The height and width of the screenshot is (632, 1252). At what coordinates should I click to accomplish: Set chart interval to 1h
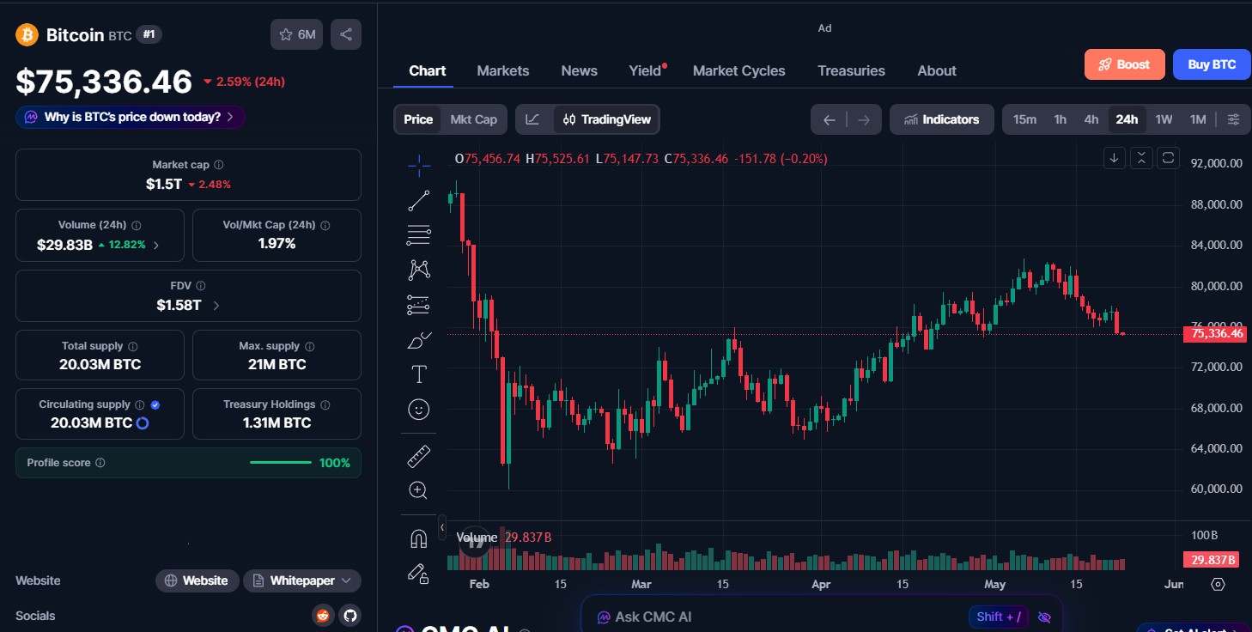[x=1060, y=119]
